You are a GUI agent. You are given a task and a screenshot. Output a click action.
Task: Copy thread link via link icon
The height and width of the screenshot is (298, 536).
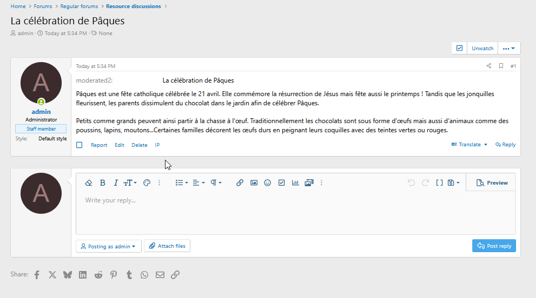tap(175, 275)
